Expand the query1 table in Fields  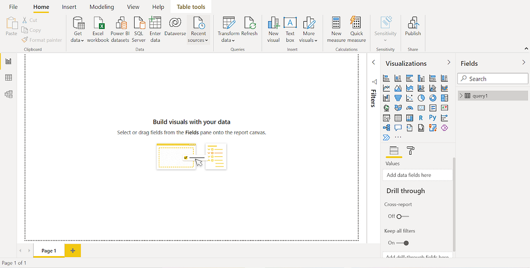(461, 96)
